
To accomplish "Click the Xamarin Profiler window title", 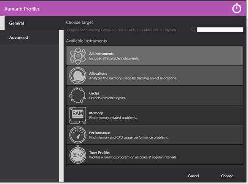I will (22, 9).
